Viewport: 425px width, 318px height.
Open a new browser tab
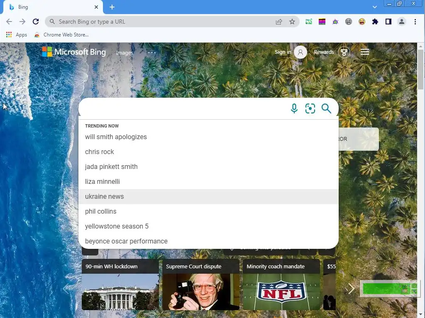tap(112, 7)
